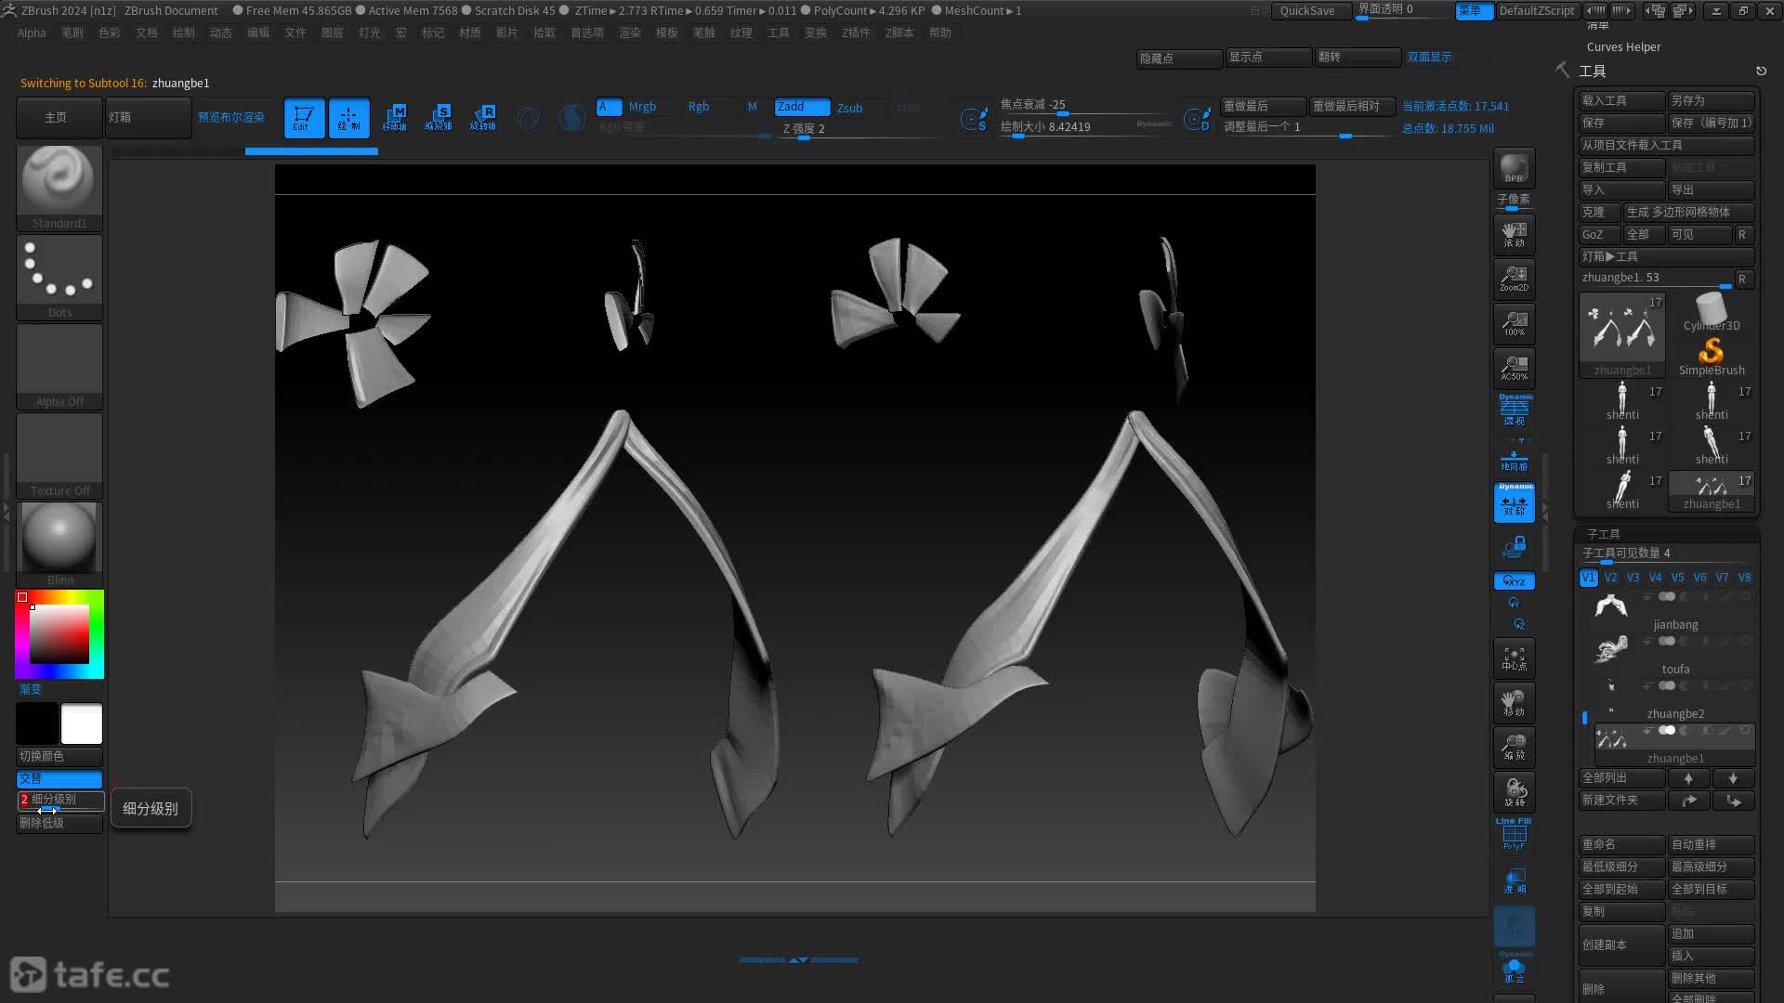Click the Scale (缩放) view icon
Screen dimensions: 1784x1003
point(1514,748)
